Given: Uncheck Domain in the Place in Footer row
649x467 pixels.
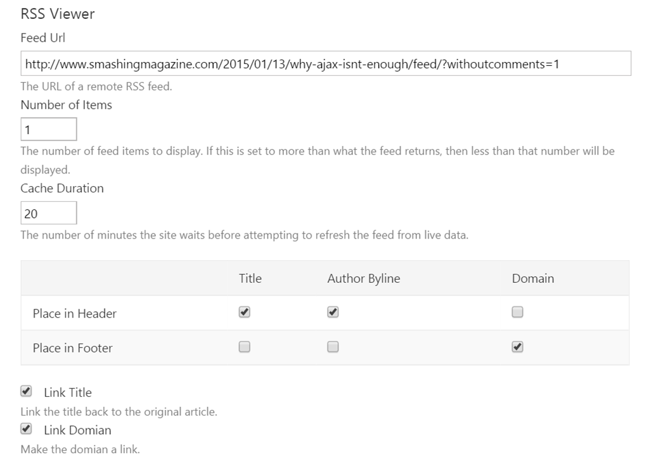Looking at the screenshot, I should click(x=517, y=347).
